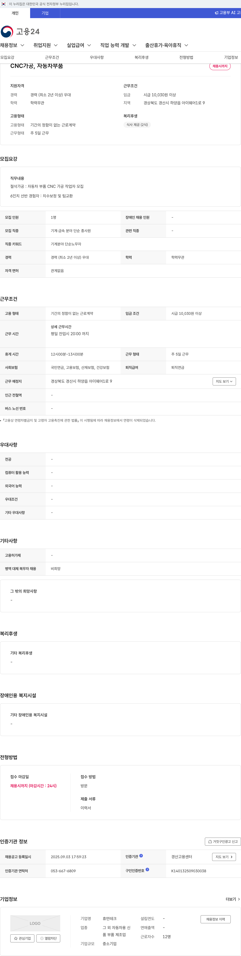Click the employee count 12명
The height and width of the screenshot is (956, 241).
point(166,937)
